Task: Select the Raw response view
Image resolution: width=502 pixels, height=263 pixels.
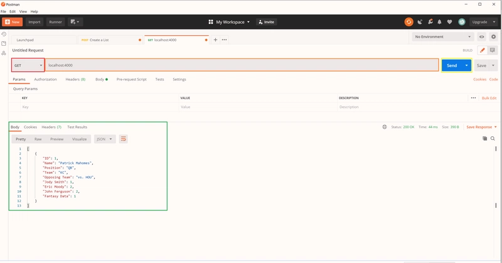Action: point(38,139)
